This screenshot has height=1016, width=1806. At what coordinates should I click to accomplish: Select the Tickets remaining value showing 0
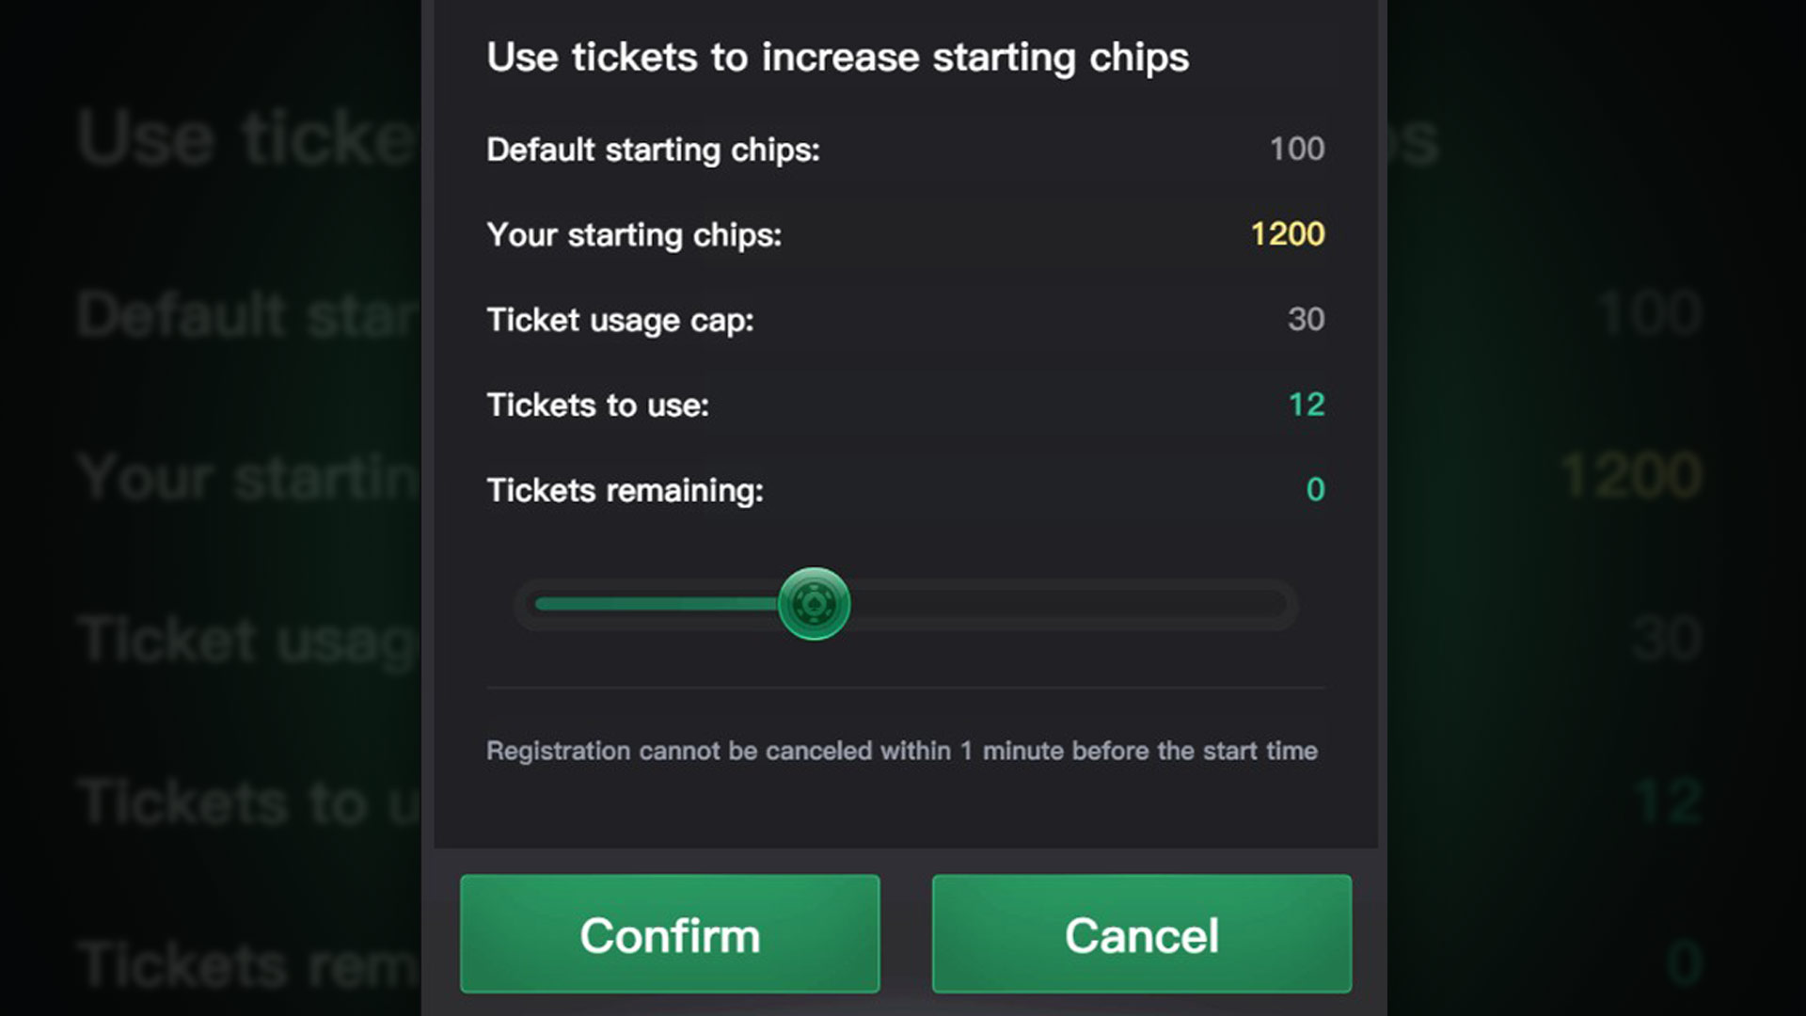coord(1317,489)
